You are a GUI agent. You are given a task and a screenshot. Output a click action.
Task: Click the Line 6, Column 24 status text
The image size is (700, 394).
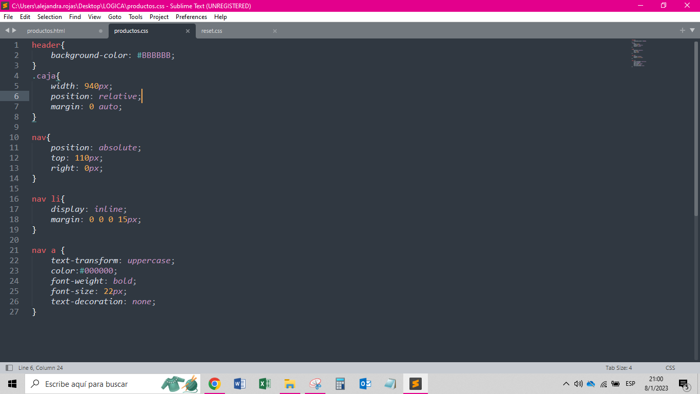[x=40, y=368]
